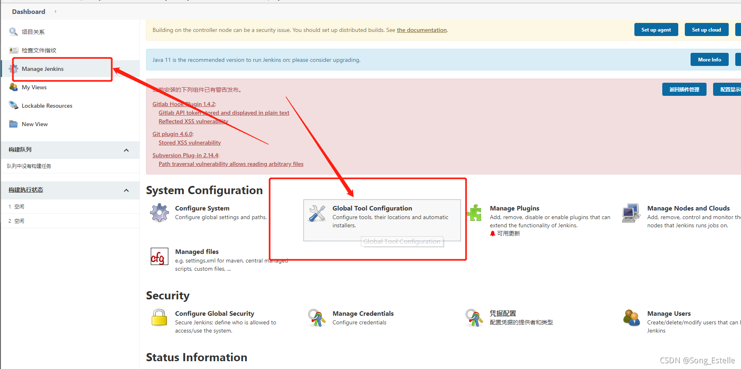Open the Git plugin 4.6.0 link
This screenshot has height=369, width=741.
click(x=172, y=134)
